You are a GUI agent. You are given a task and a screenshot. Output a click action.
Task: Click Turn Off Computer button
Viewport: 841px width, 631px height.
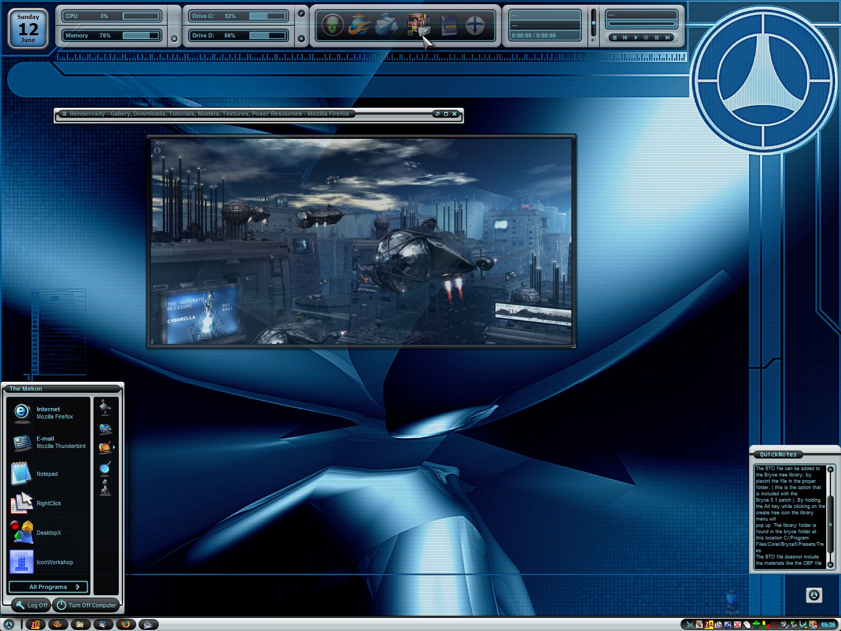coord(87,605)
